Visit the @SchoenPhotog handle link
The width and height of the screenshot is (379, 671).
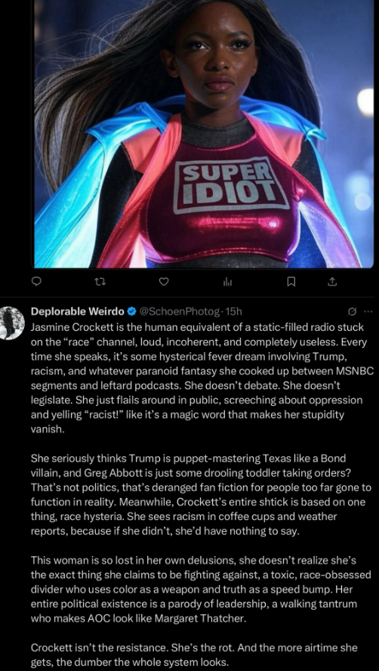(180, 311)
